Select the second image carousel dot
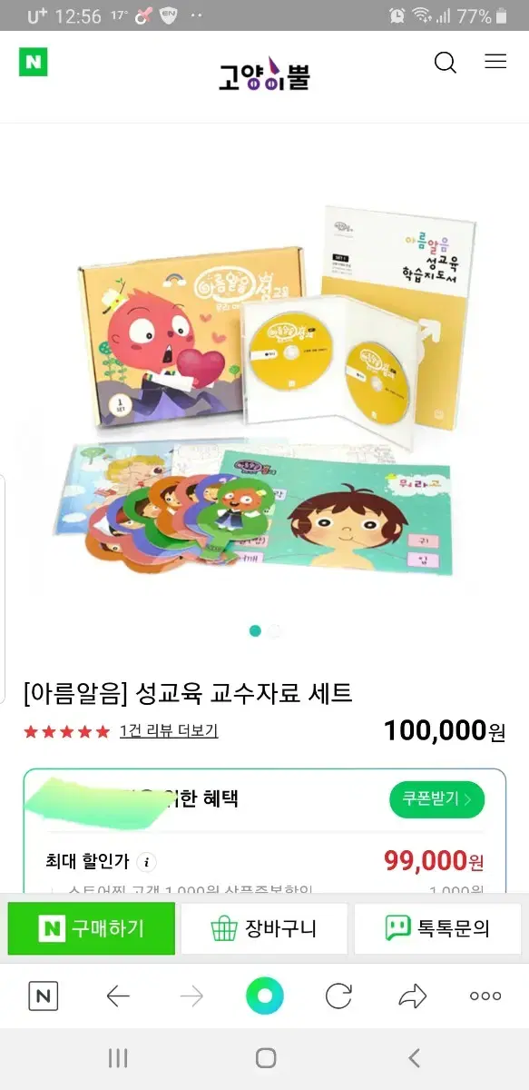This screenshot has width=529, height=1090. click(275, 630)
